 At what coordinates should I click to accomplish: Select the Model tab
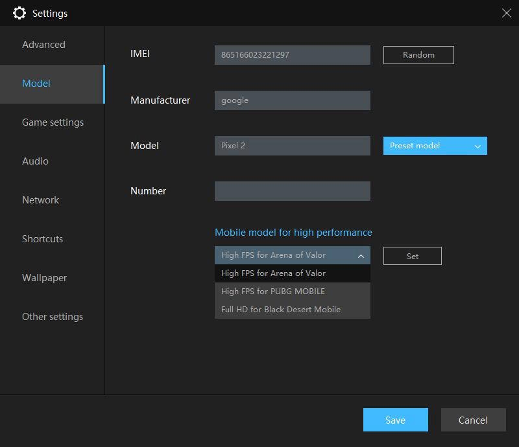(x=36, y=84)
